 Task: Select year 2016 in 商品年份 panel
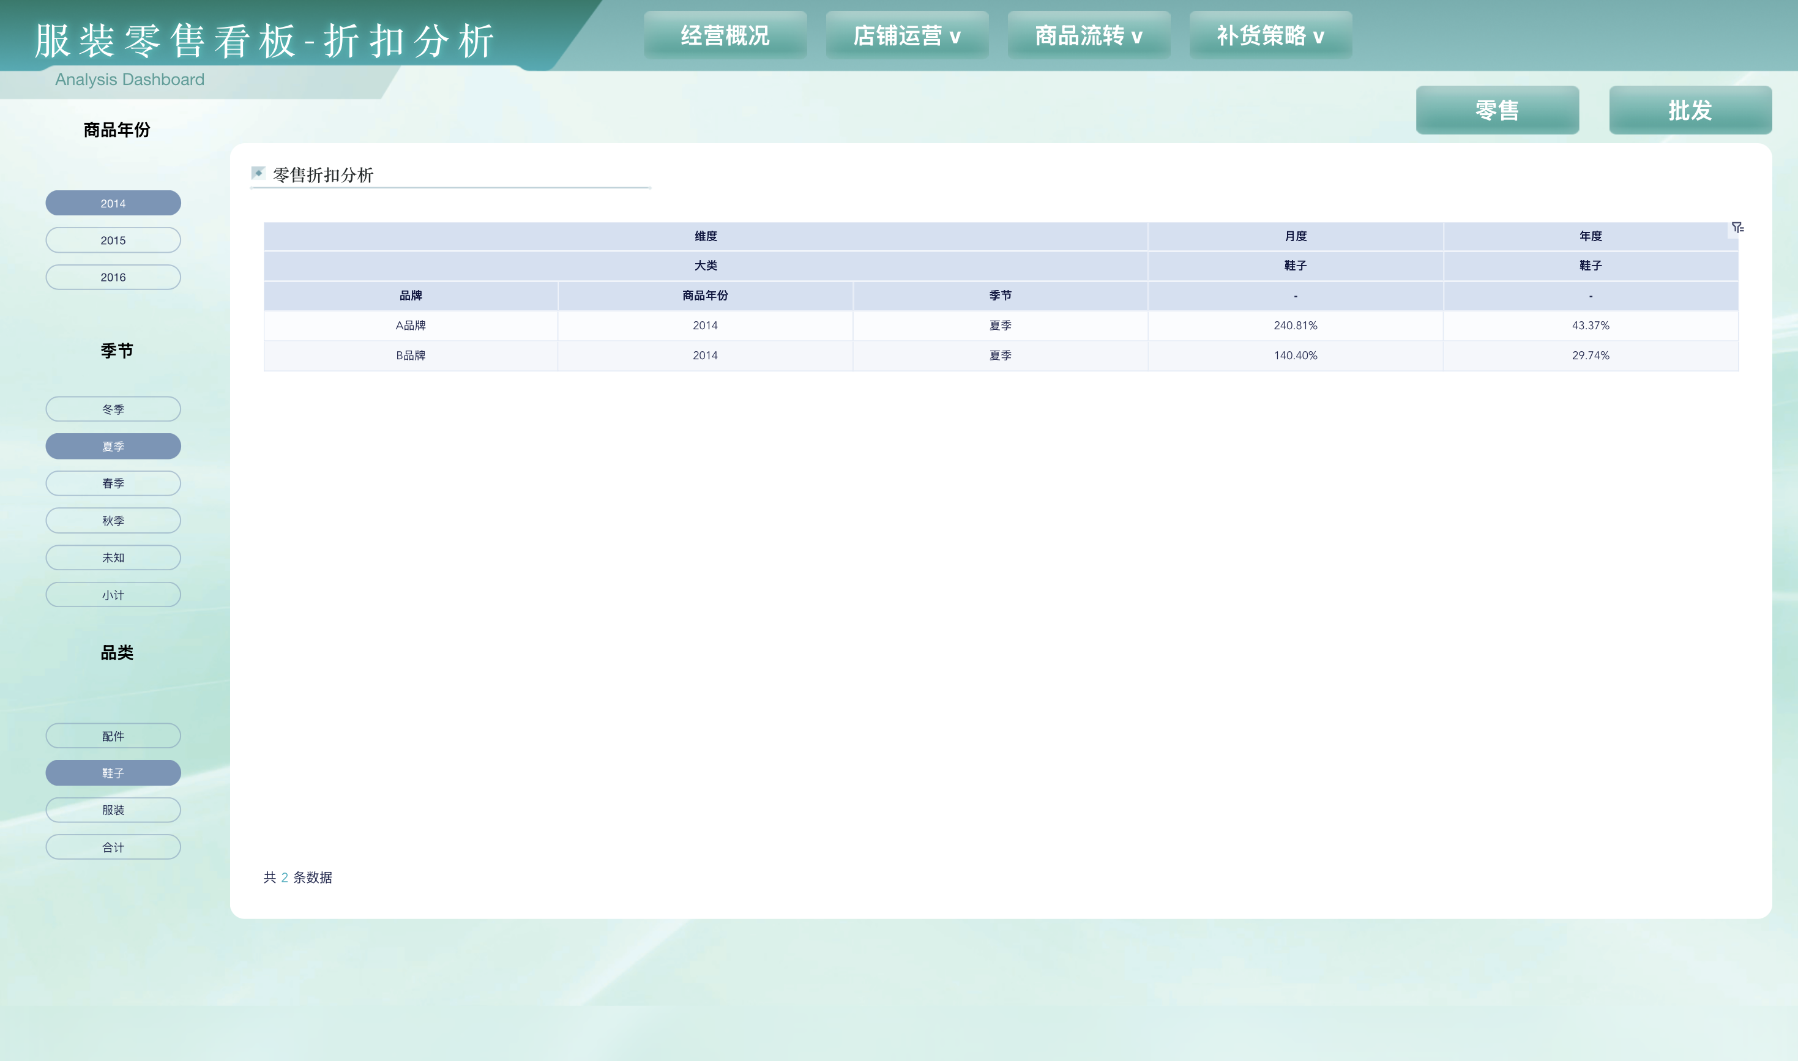112,277
